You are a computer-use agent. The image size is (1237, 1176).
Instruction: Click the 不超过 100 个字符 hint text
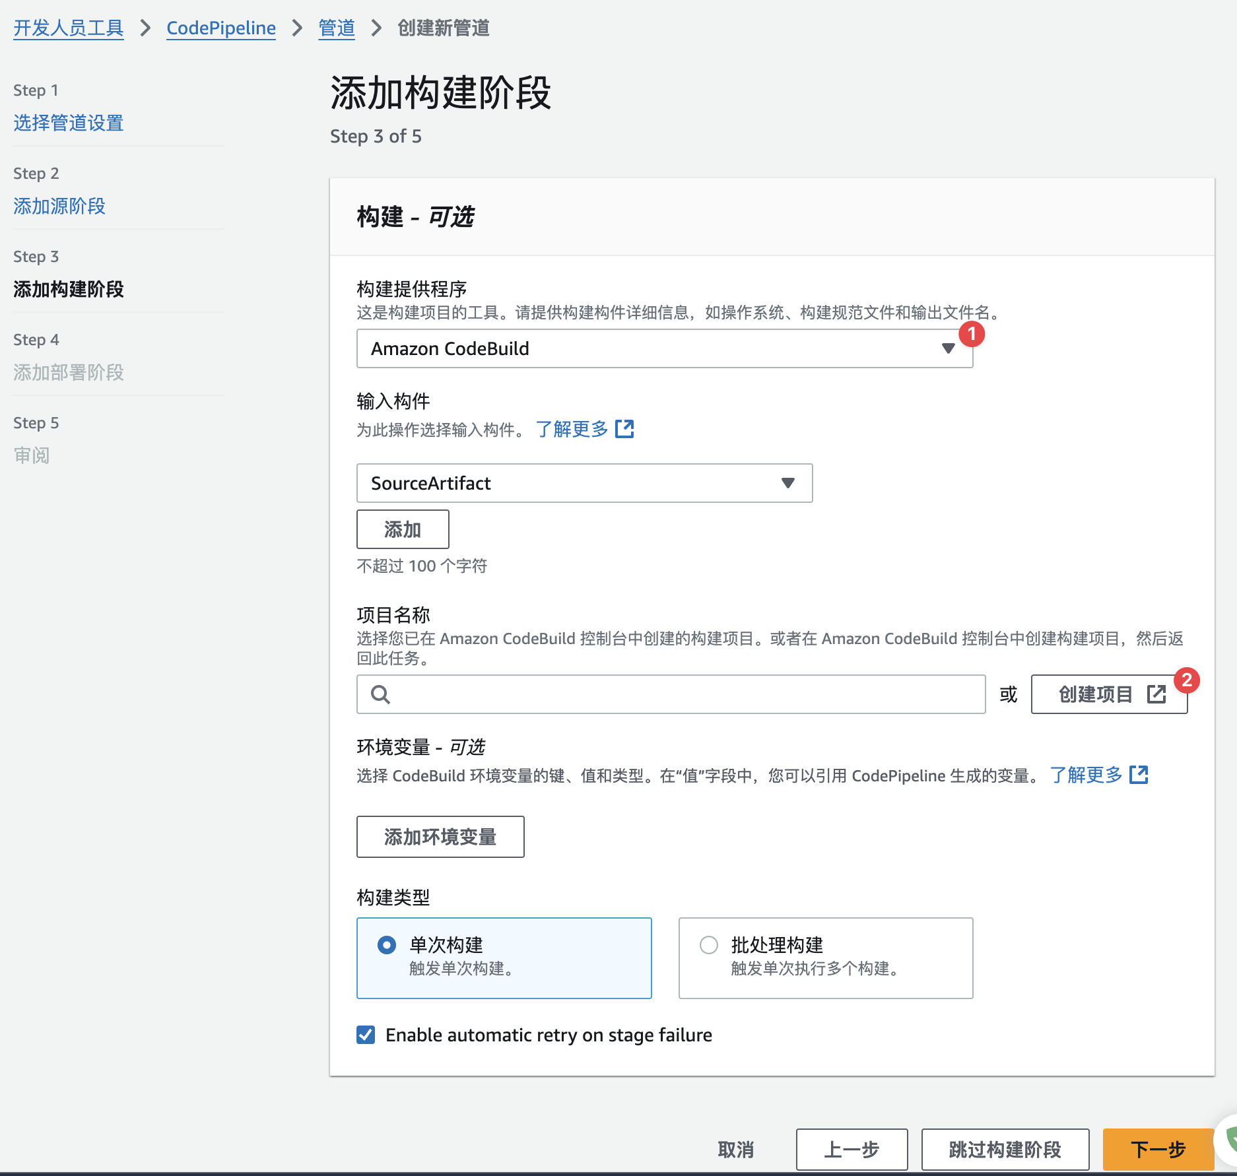click(422, 566)
